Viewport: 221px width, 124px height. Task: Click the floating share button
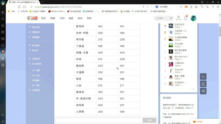203,91
